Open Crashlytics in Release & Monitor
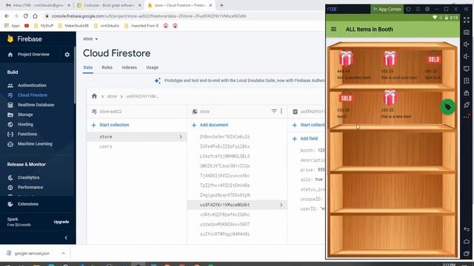 28,177
